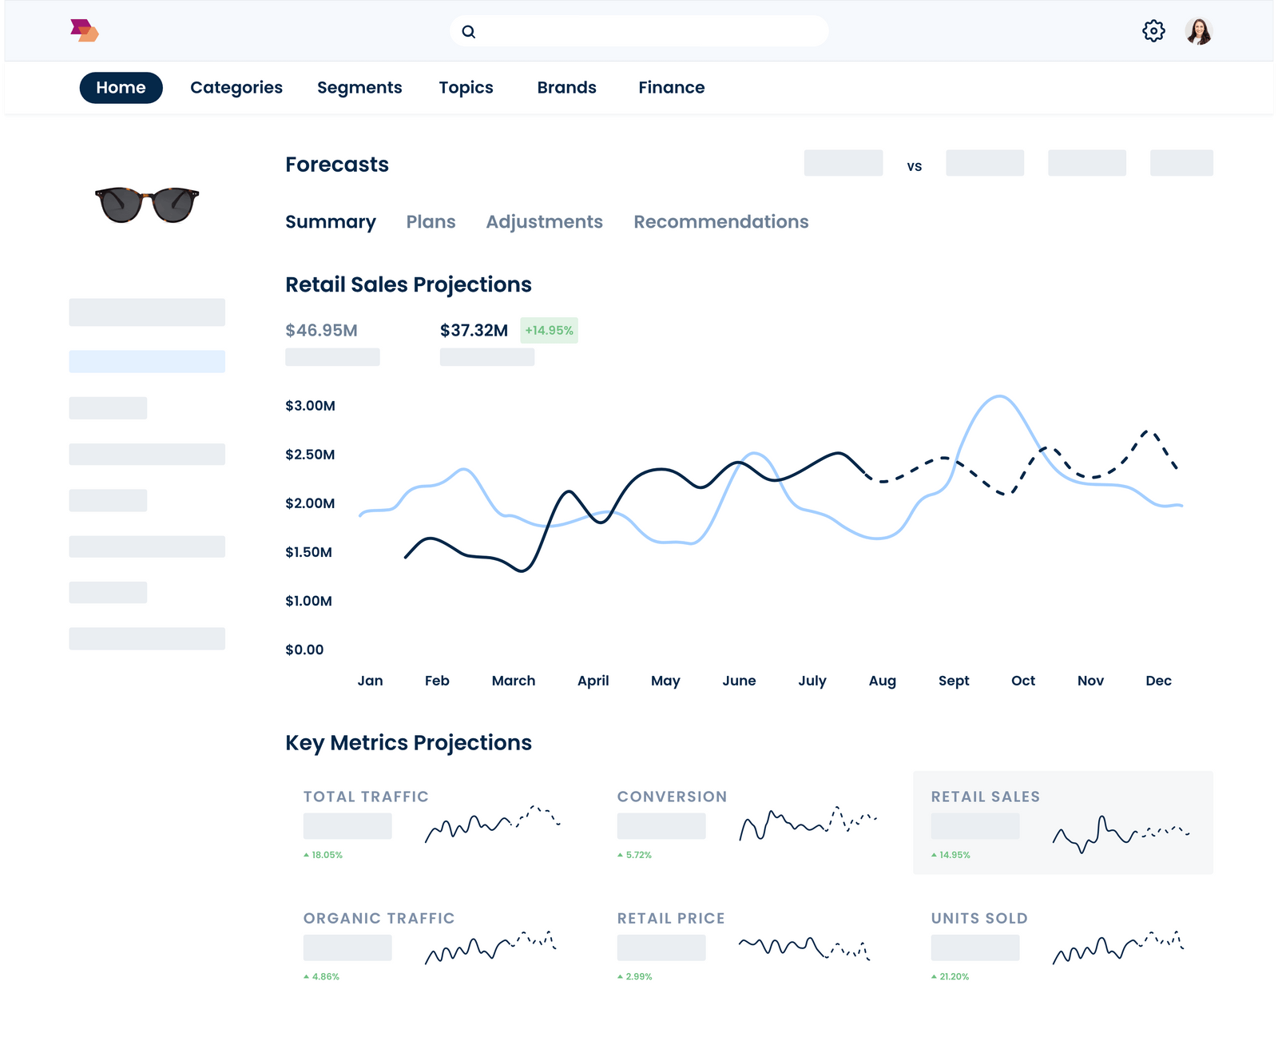Click the Adjustments link
The image size is (1278, 1053).
[x=545, y=221]
